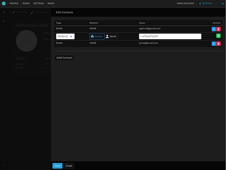Open the MAIN ACCOUNT selector
This screenshot has width=226, height=170.
pyautogui.click(x=186, y=3)
